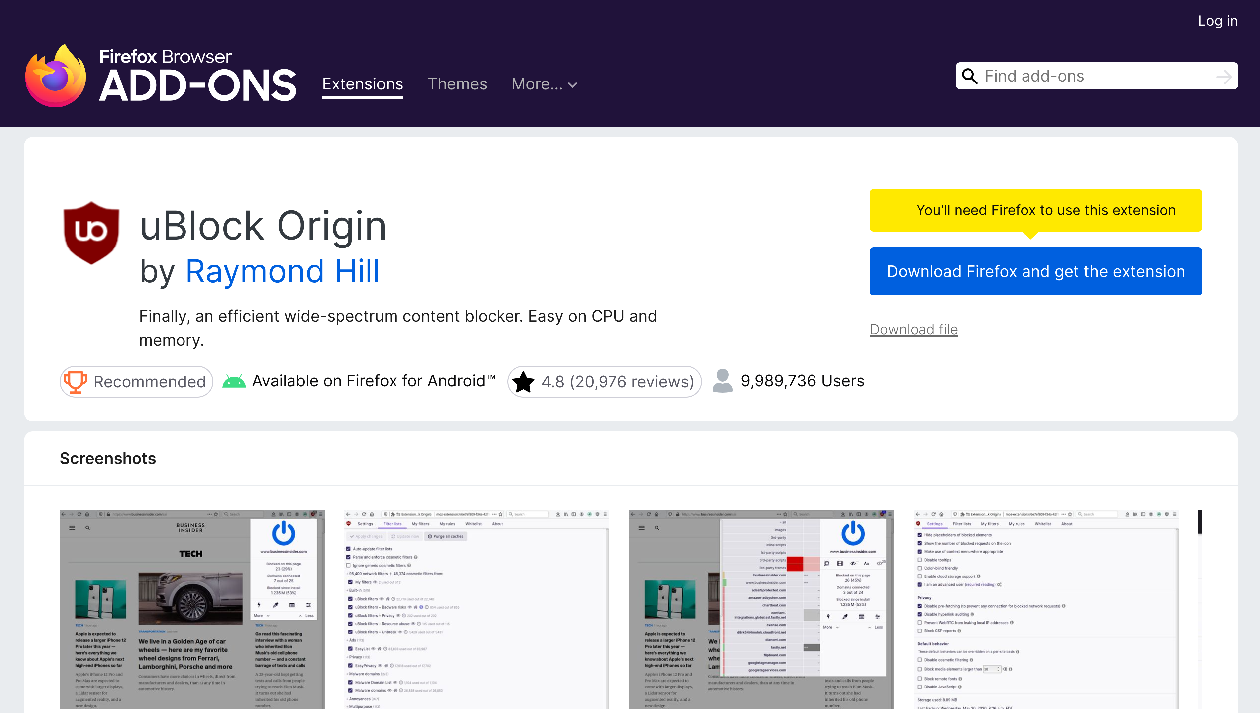Viewport: 1260px width, 713px height.
Task: Expand the More... dropdown menu
Action: (x=544, y=84)
